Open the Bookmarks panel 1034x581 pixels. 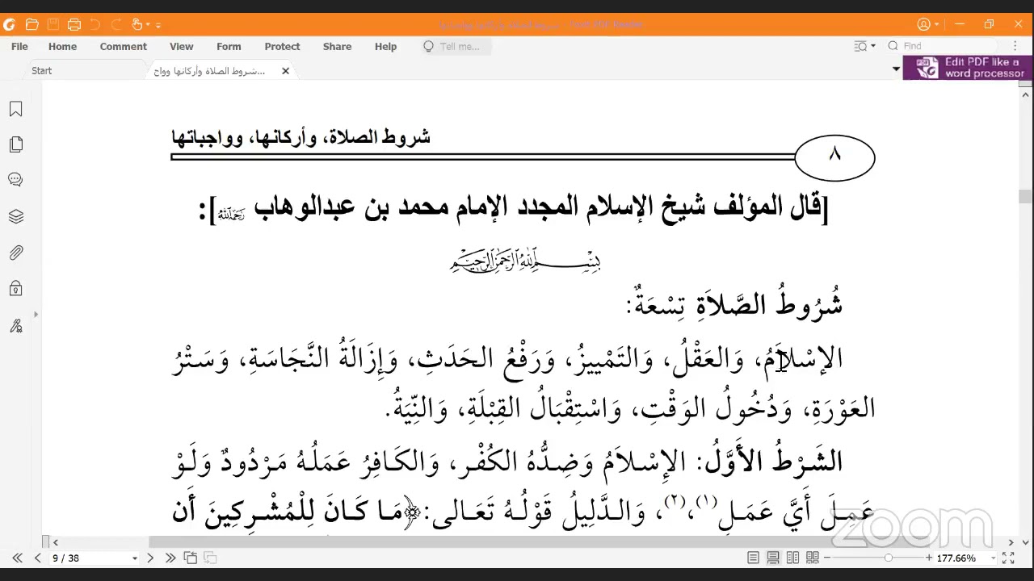point(15,109)
